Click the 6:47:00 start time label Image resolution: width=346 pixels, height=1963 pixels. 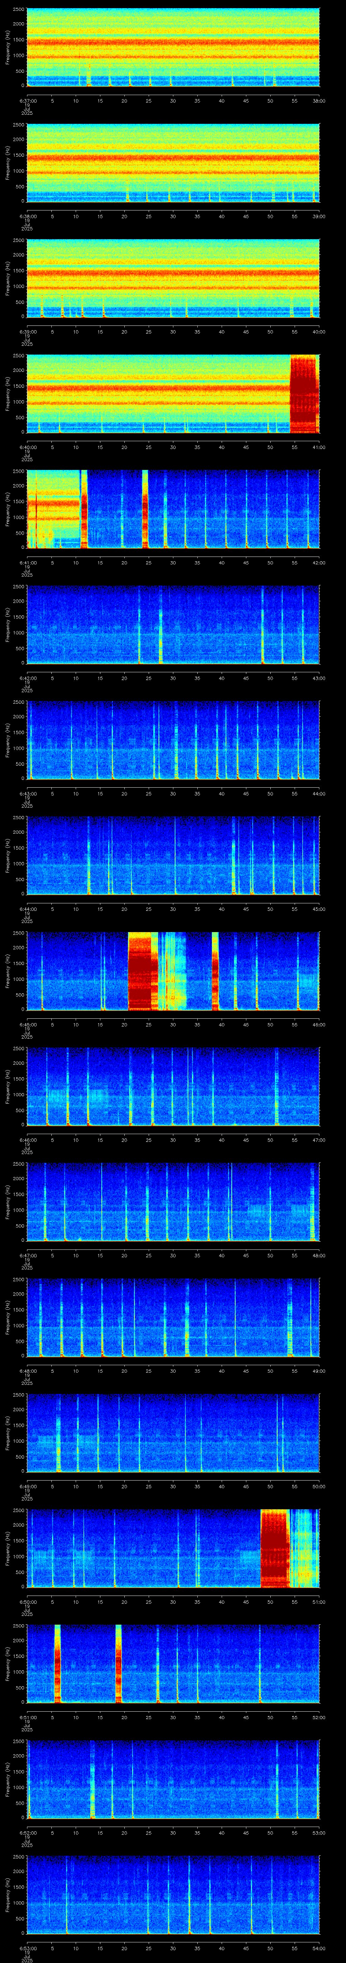click(27, 1256)
